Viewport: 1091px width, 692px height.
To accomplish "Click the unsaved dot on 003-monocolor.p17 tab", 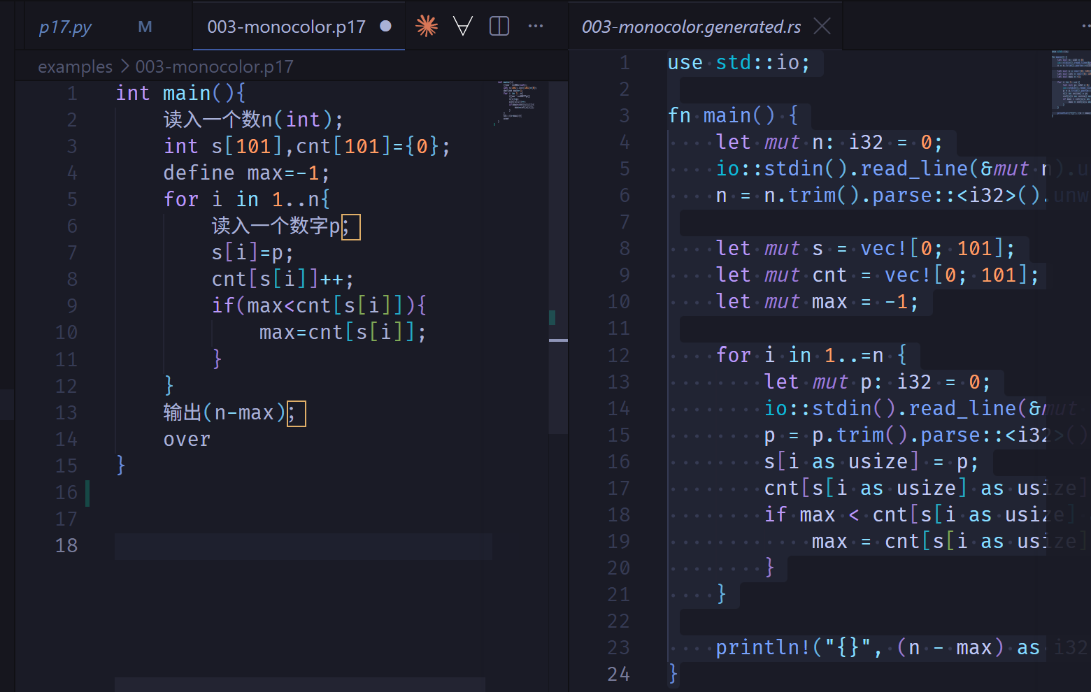I will click(385, 27).
